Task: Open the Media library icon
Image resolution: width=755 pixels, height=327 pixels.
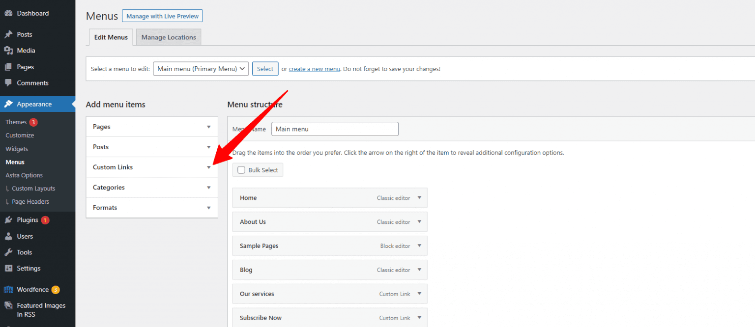Action: click(9, 50)
